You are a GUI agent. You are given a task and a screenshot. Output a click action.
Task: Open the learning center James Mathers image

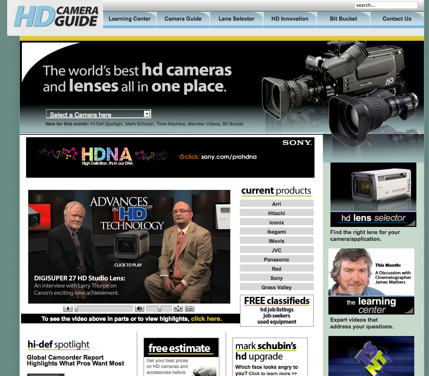(371, 281)
